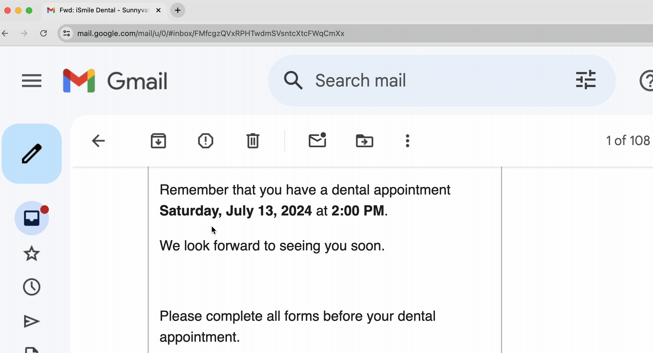Open Inbox in the sidebar
Image resolution: width=653 pixels, height=353 pixels.
pos(32,218)
